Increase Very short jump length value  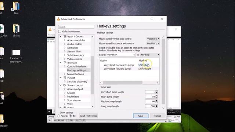tap(156, 91)
